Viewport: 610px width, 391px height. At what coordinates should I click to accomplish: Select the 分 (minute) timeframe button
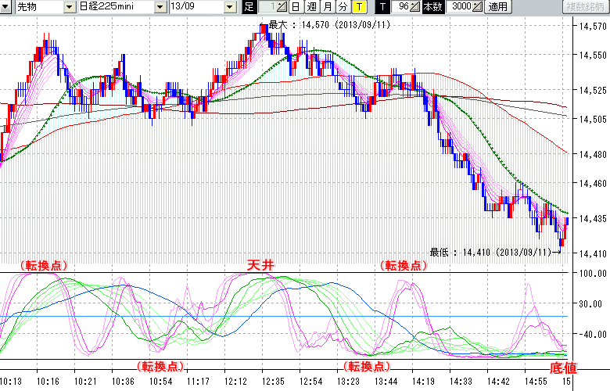pos(343,7)
